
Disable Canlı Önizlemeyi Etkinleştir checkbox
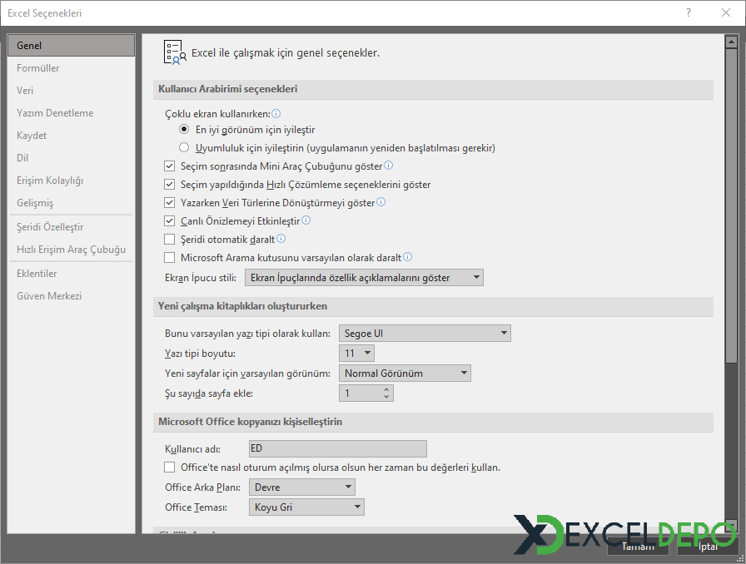pyautogui.click(x=169, y=220)
